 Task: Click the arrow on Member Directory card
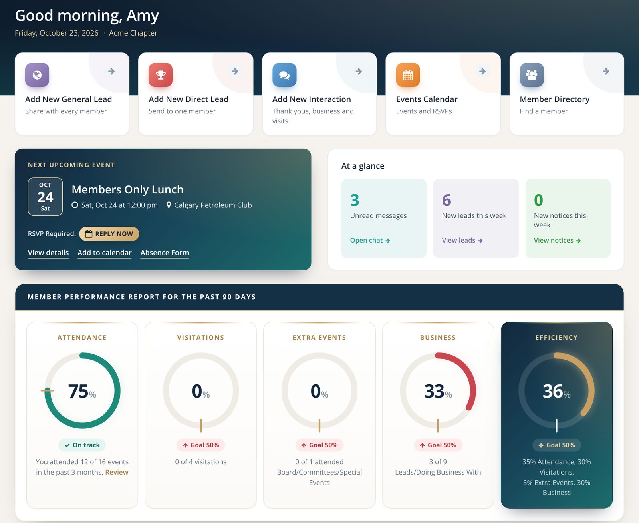[606, 71]
